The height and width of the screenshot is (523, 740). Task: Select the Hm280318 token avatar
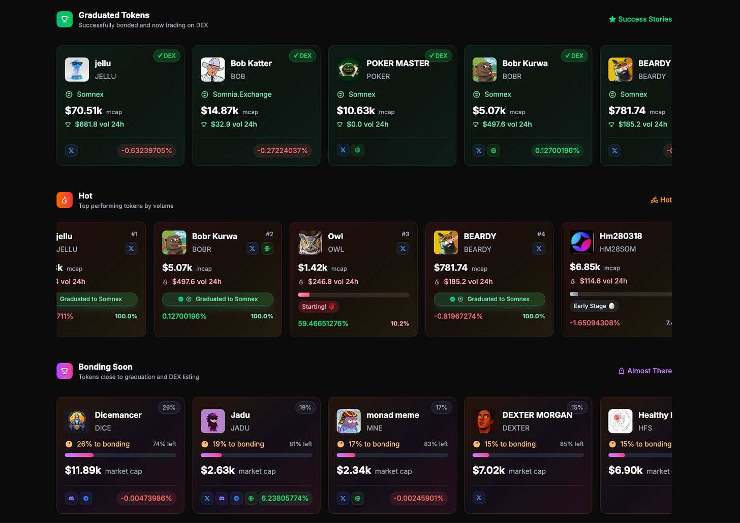click(582, 242)
